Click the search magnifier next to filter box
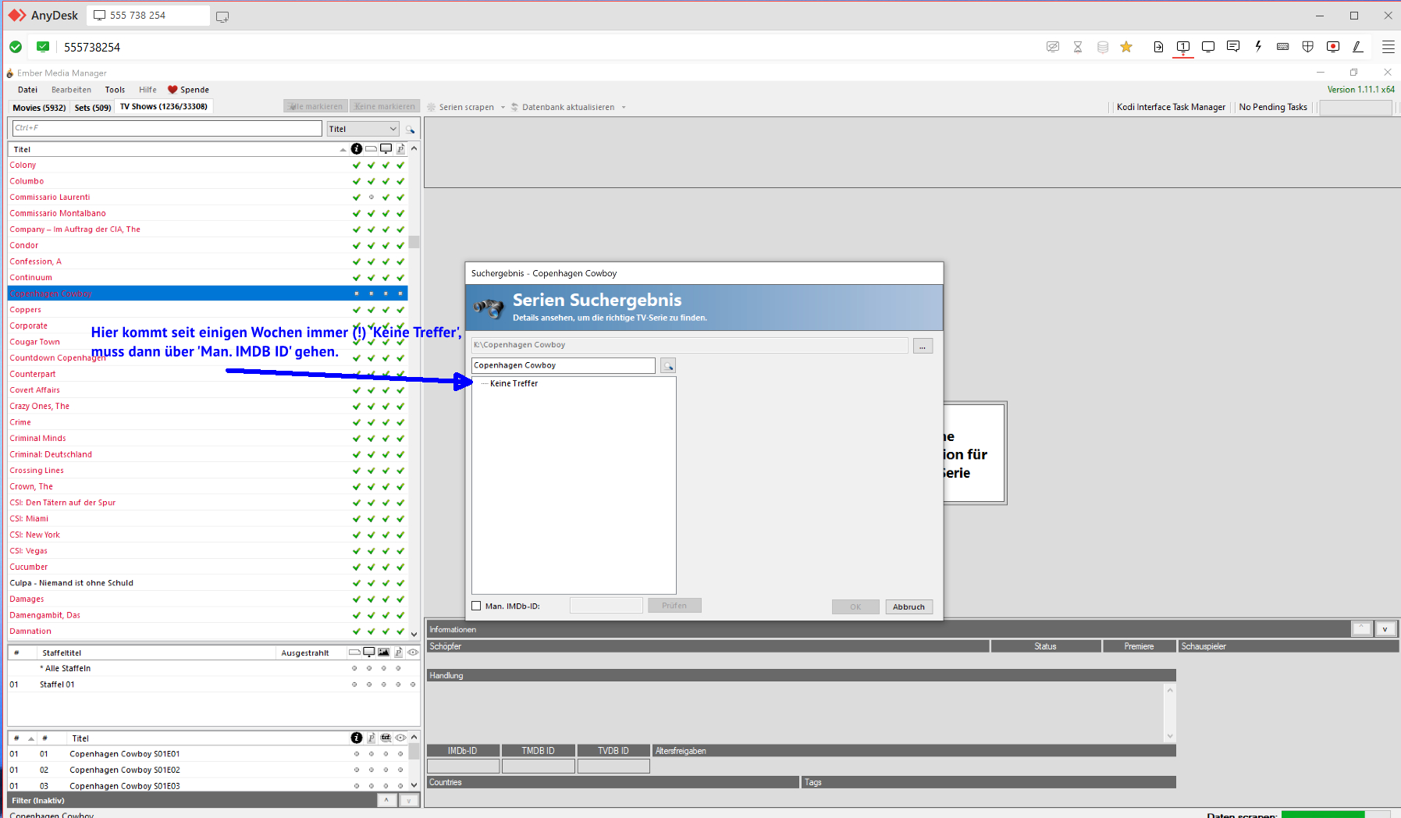1401x818 pixels. point(410,129)
